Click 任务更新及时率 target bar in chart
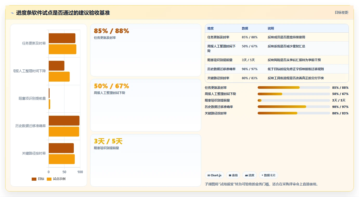This screenshot has height=197, width=359. (x=62, y=38)
